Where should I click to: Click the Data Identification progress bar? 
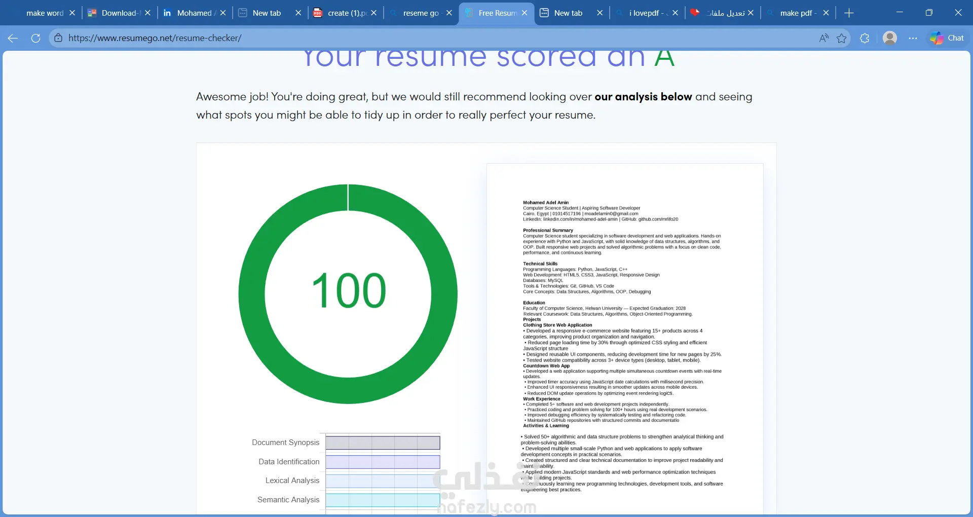point(383,462)
